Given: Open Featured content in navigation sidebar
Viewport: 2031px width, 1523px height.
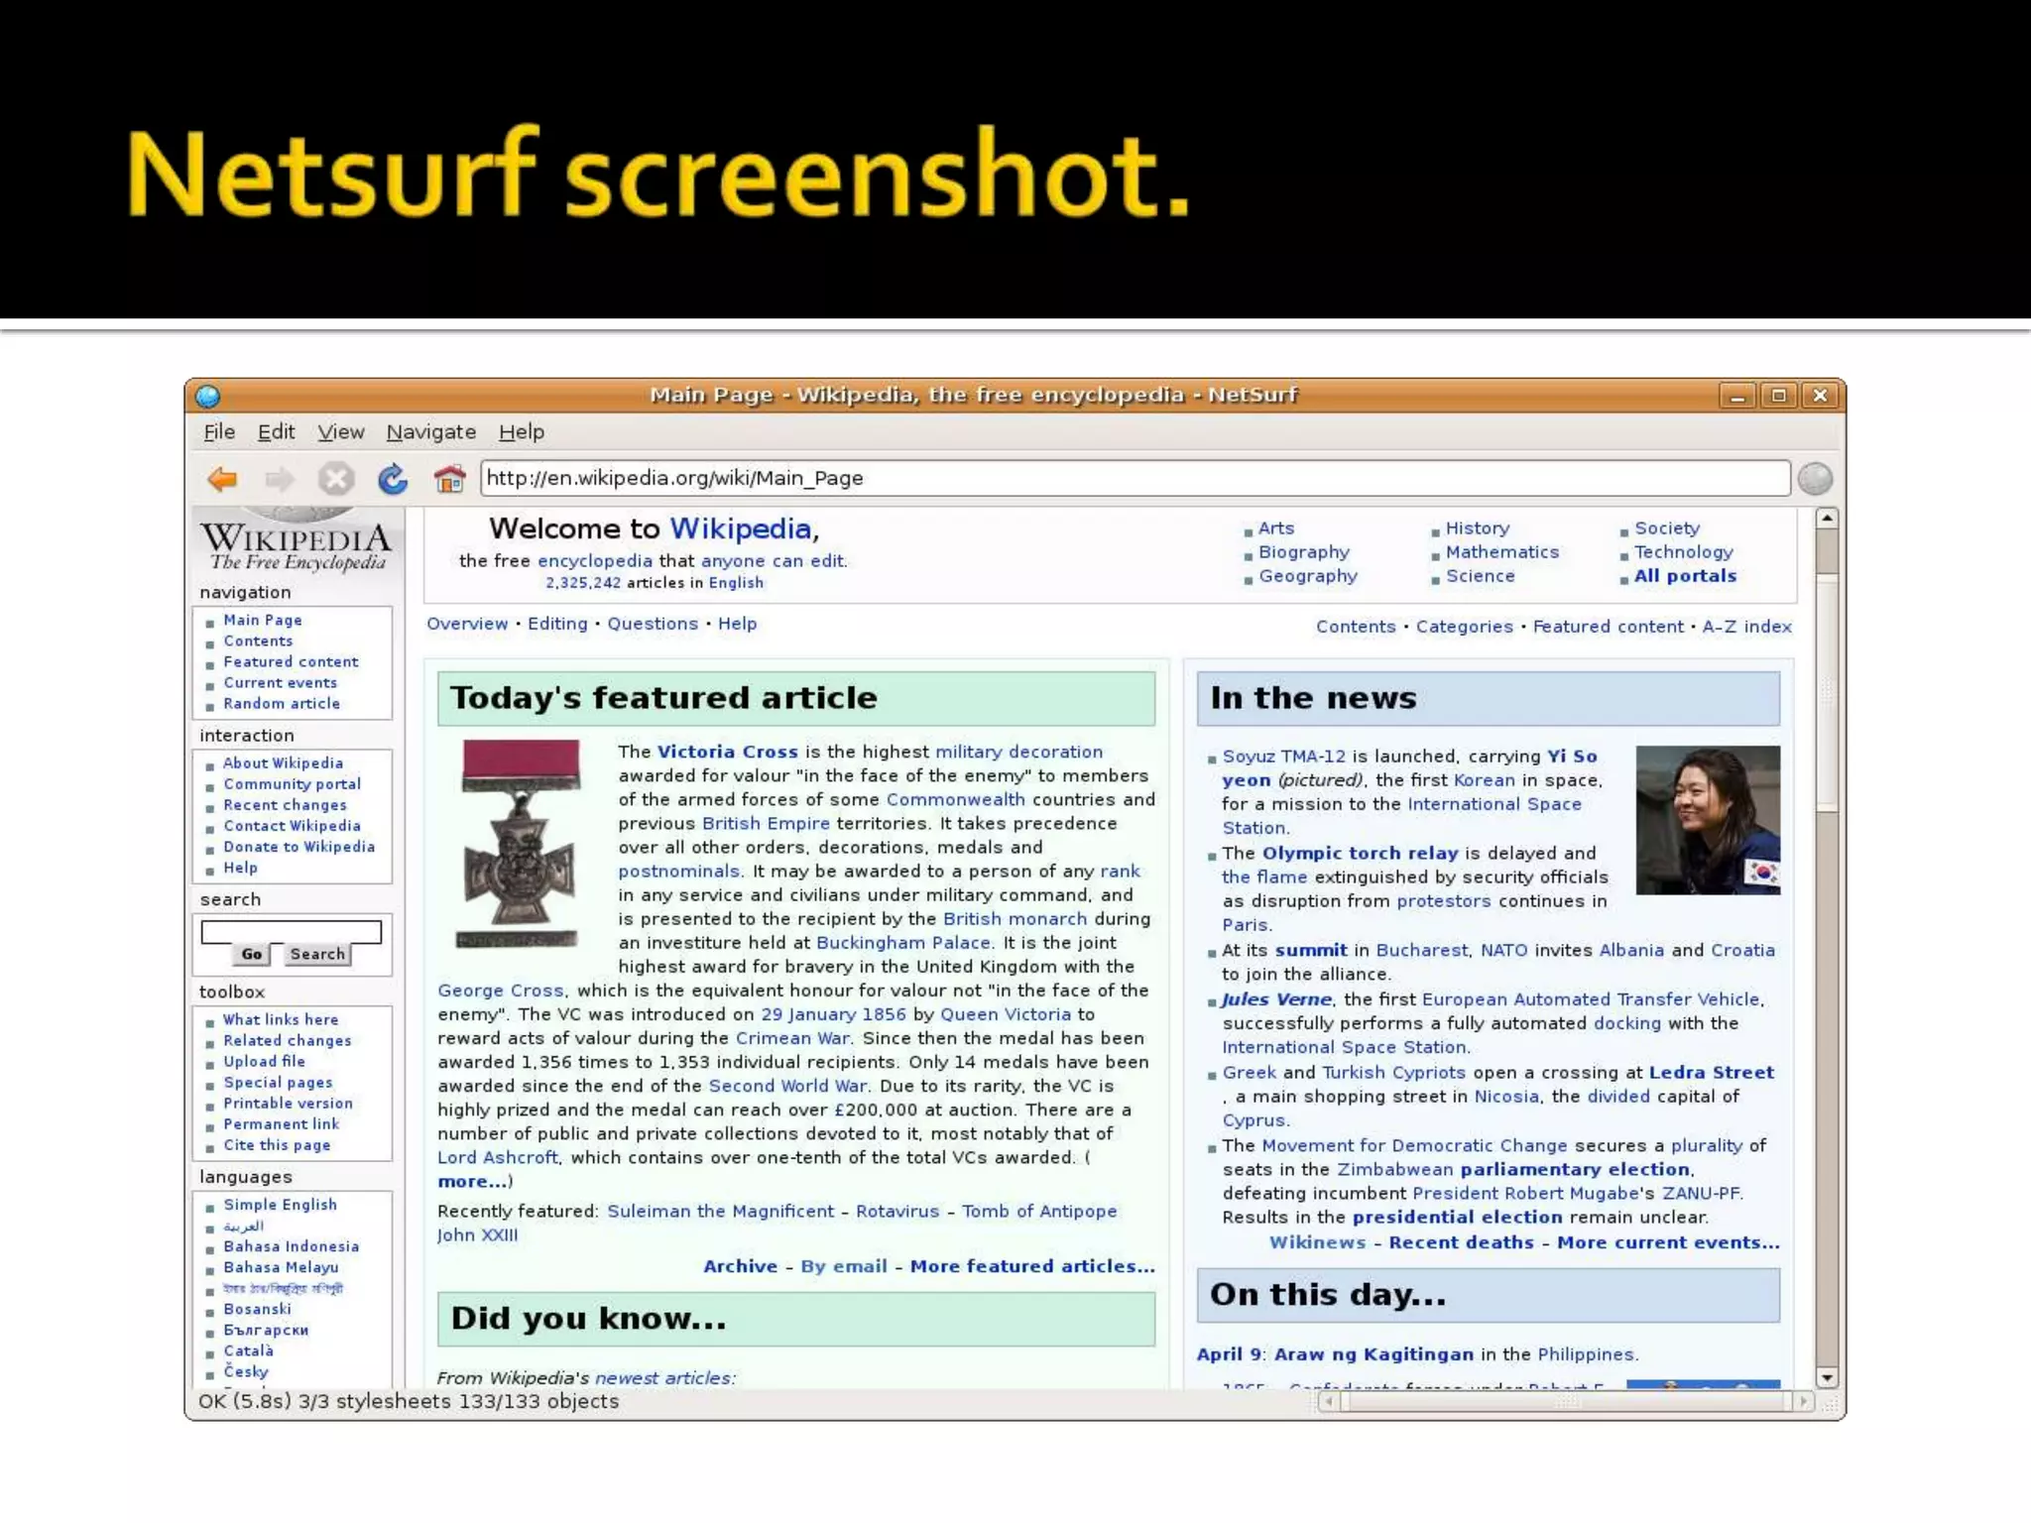Looking at the screenshot, I should tap(291, 661).
